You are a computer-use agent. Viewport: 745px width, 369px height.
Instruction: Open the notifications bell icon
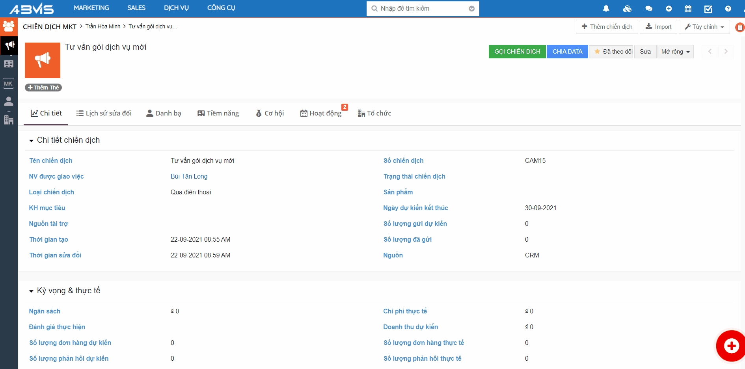(606, 9)
